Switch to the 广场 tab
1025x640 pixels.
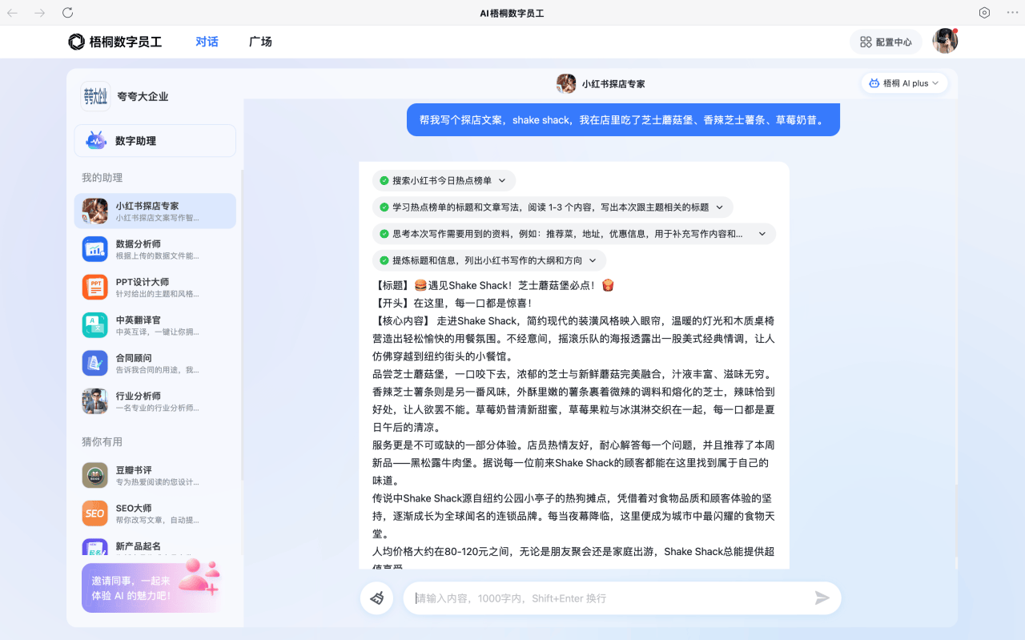(x=260, y=42)
